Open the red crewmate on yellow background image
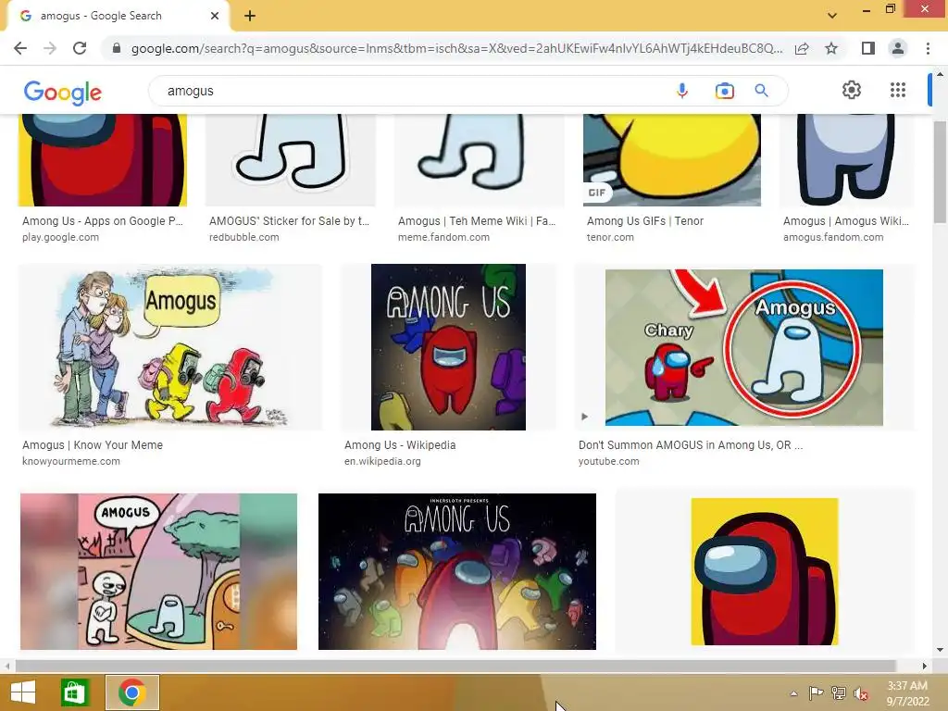Viewport: 948px width, 711px height. click(764, 571)
